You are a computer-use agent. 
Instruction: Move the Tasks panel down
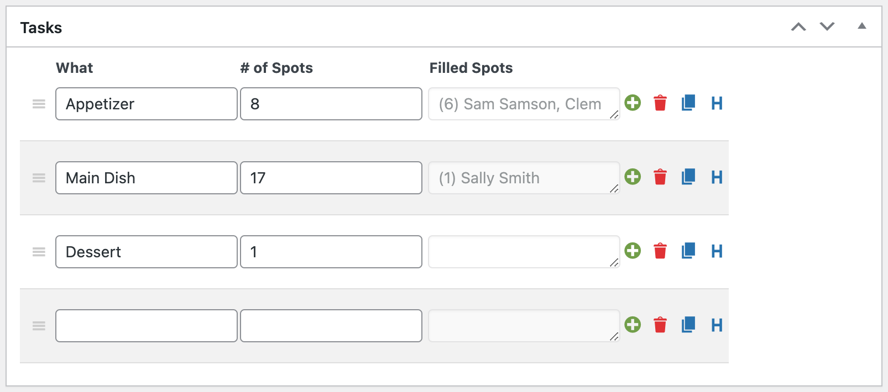[x=827, y=27]
